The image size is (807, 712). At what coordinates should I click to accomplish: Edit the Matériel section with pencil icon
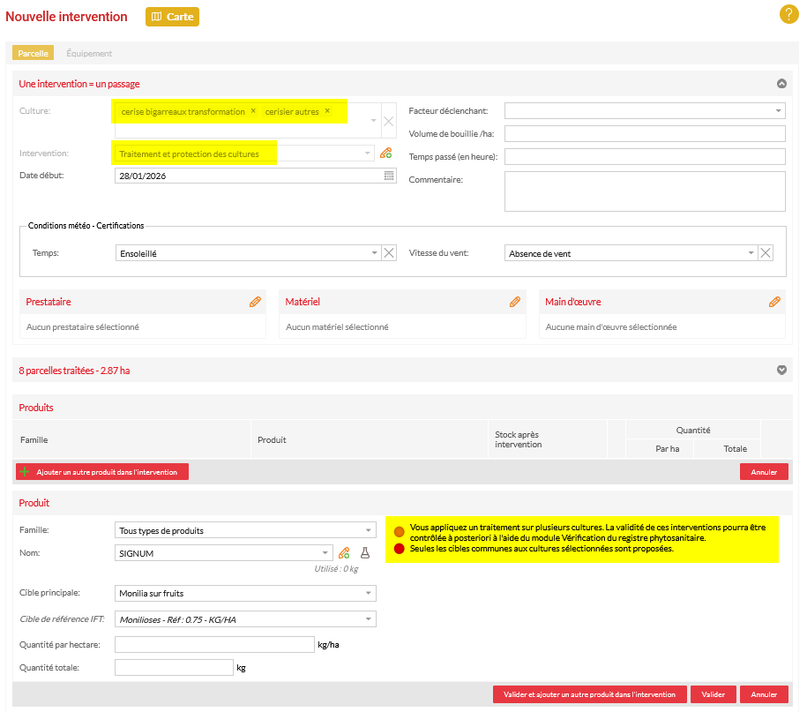[x=515, y=302]
